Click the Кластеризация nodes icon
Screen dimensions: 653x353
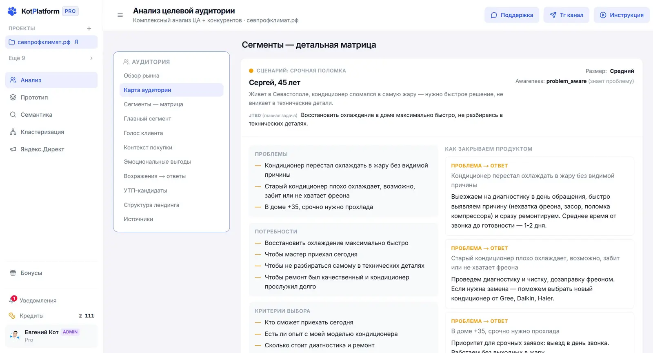tap(13, 132)
